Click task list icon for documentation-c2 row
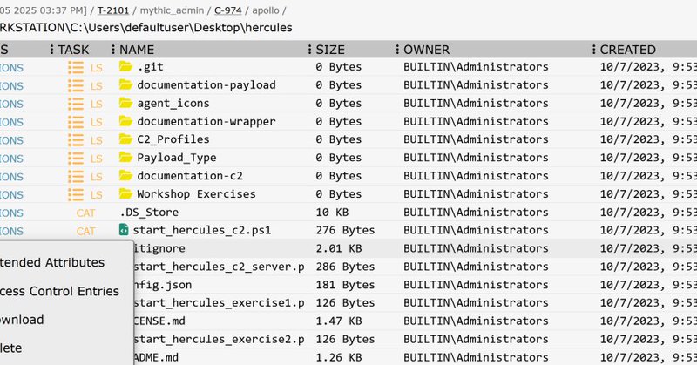 tap(76, 177)
